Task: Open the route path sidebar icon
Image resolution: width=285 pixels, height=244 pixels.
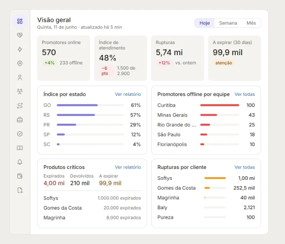Action: tap(20, 106)
